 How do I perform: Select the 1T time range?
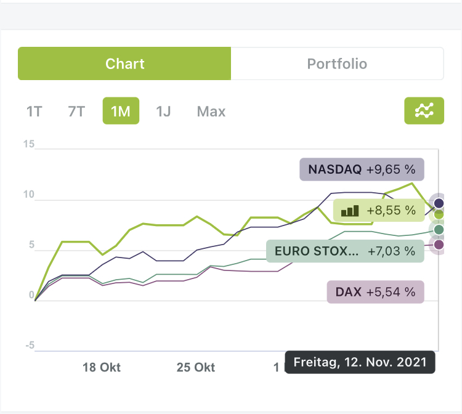34,112
